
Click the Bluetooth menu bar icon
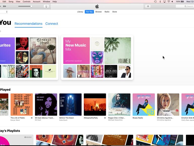click(160, 2)
